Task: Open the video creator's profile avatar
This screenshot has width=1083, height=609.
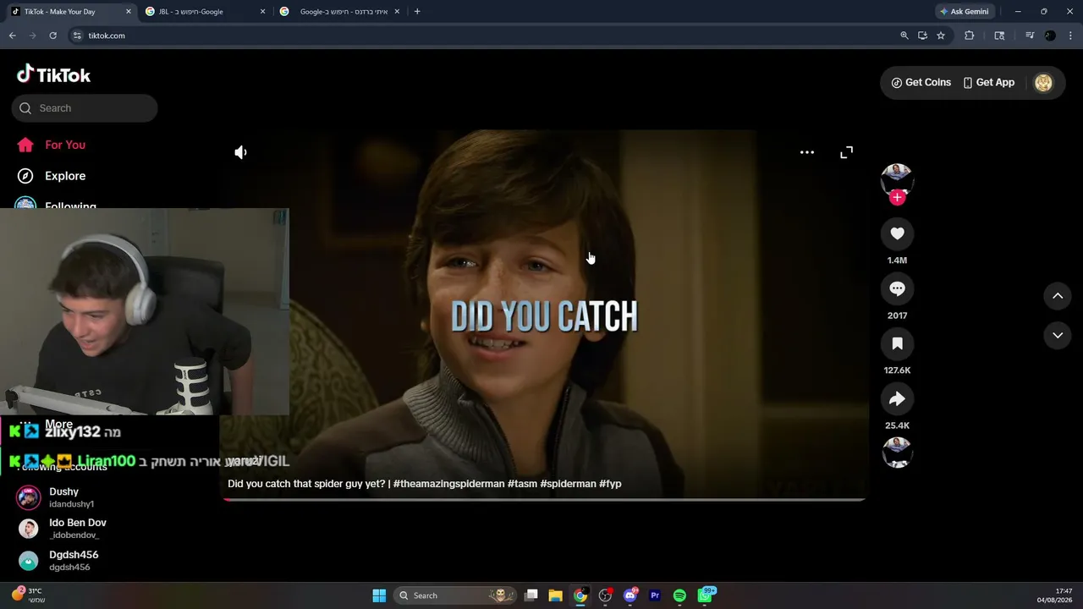Action: tap(897, 178)
